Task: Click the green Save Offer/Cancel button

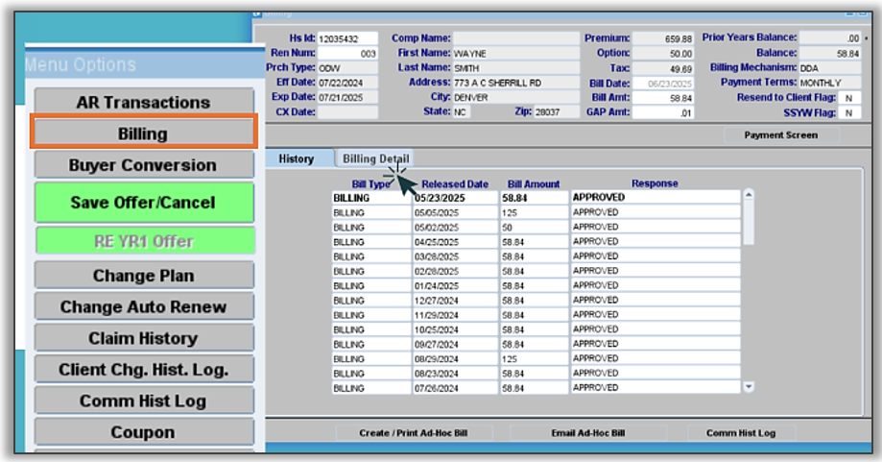Action: pos(143,203)
